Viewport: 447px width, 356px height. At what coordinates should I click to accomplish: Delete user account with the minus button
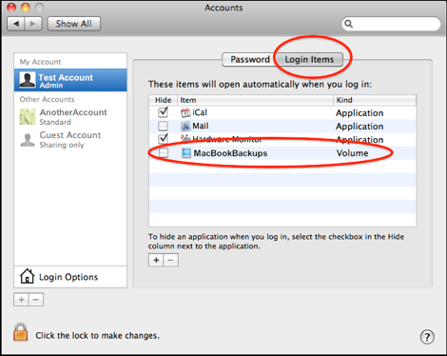(36, 300)
